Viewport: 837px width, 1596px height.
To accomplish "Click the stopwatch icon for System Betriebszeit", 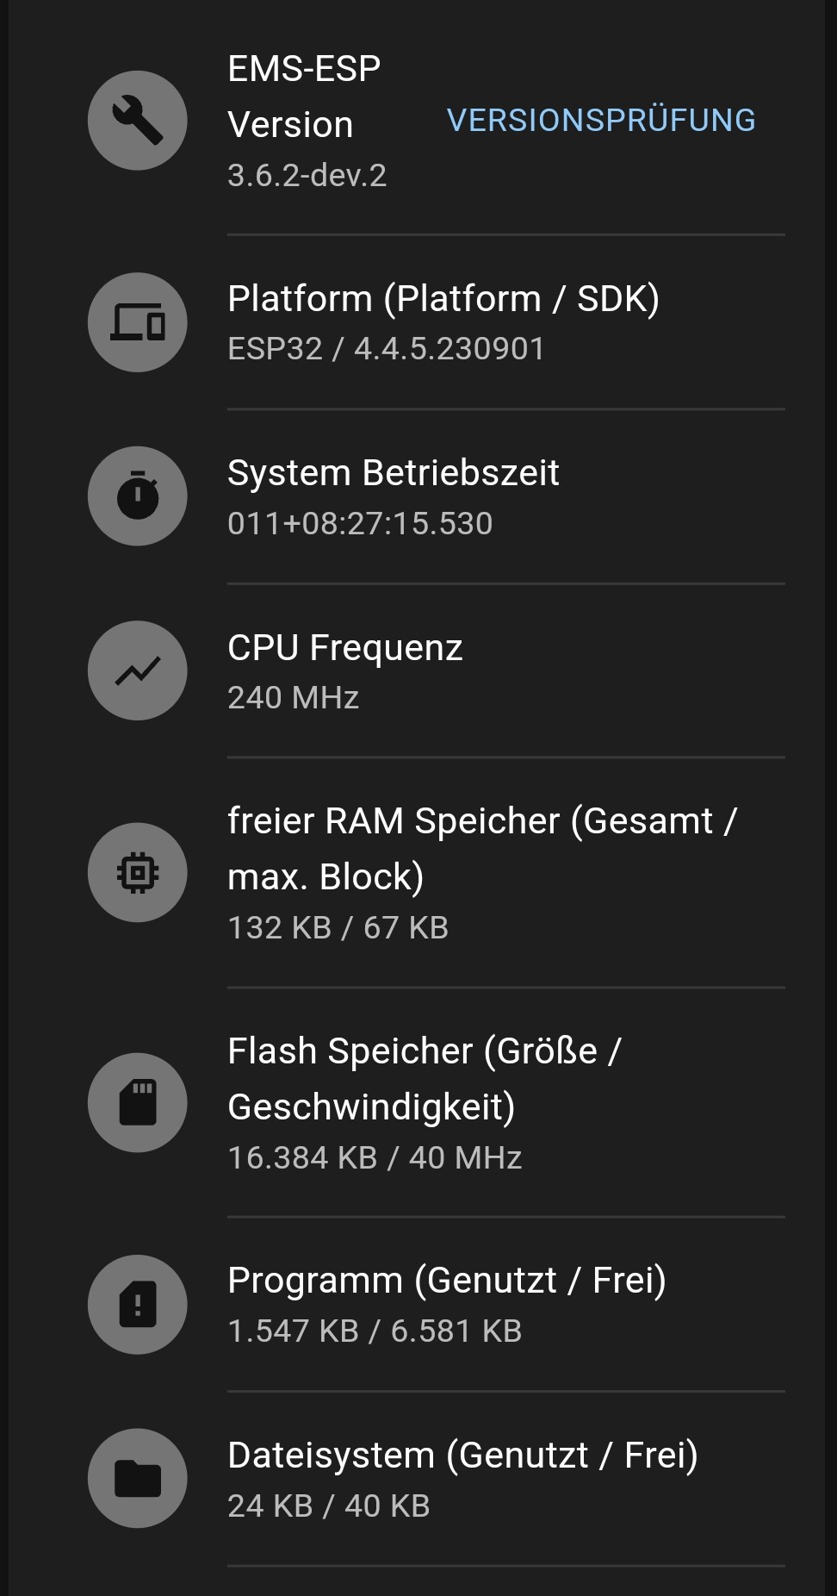I will 137,496.
